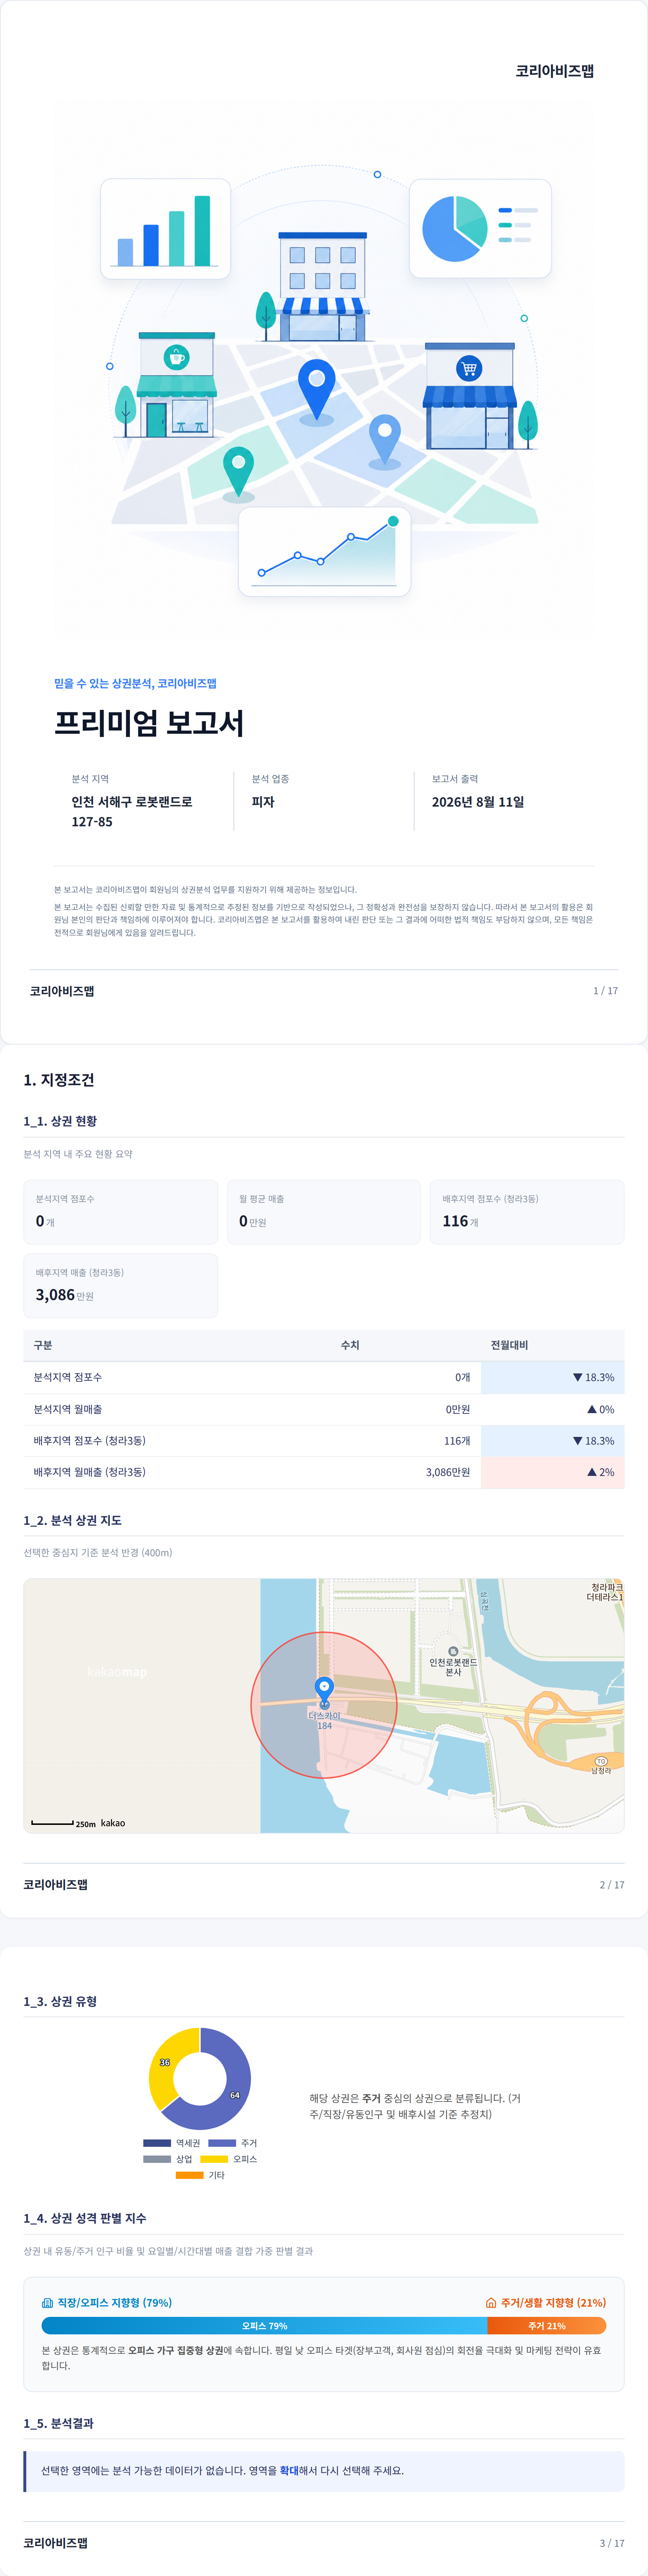Click the 오피스 legend color swatch
The width and height of the screenshot is (648, 2576).
(x=214, y=2159)
